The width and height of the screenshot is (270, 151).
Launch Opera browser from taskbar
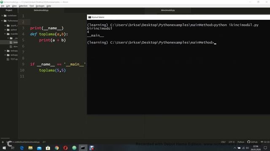tap(65, 148)
